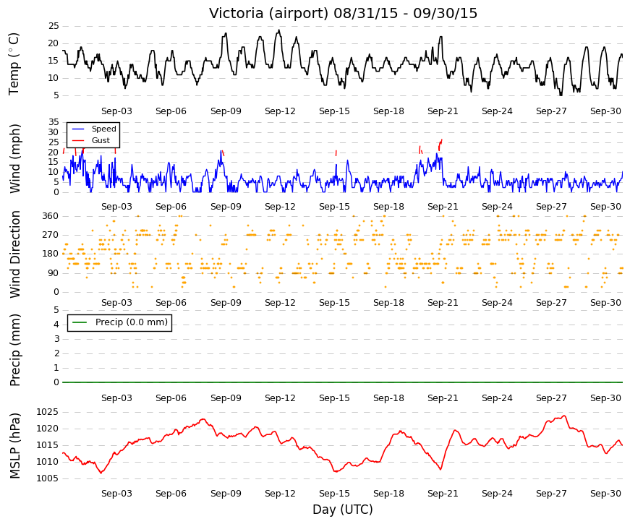Click the green Precip legend line swatch

pos(79,322)
